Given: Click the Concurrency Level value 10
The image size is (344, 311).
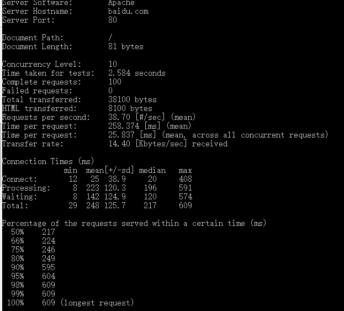Looking at the screenshot, I should tap(113, 64).
